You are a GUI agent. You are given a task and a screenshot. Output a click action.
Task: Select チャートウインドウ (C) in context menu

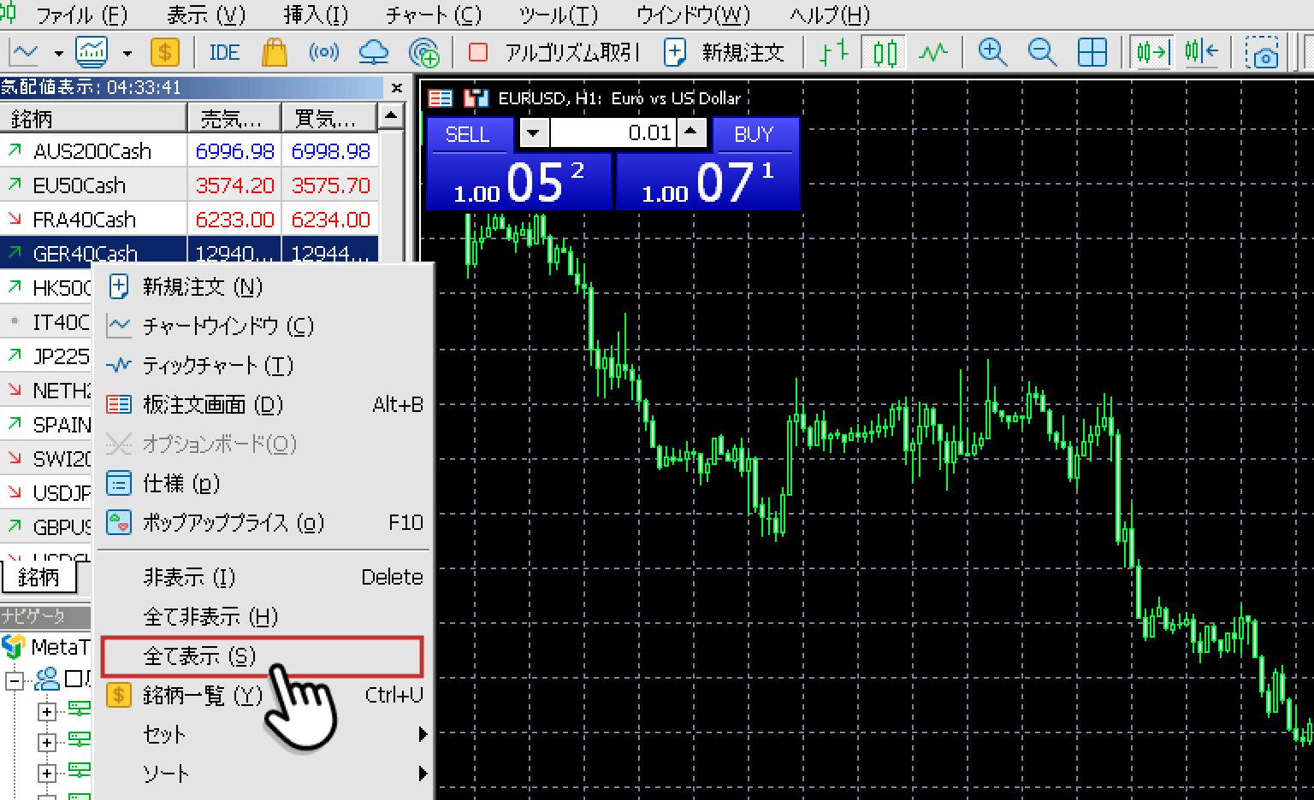pos(265,326)
